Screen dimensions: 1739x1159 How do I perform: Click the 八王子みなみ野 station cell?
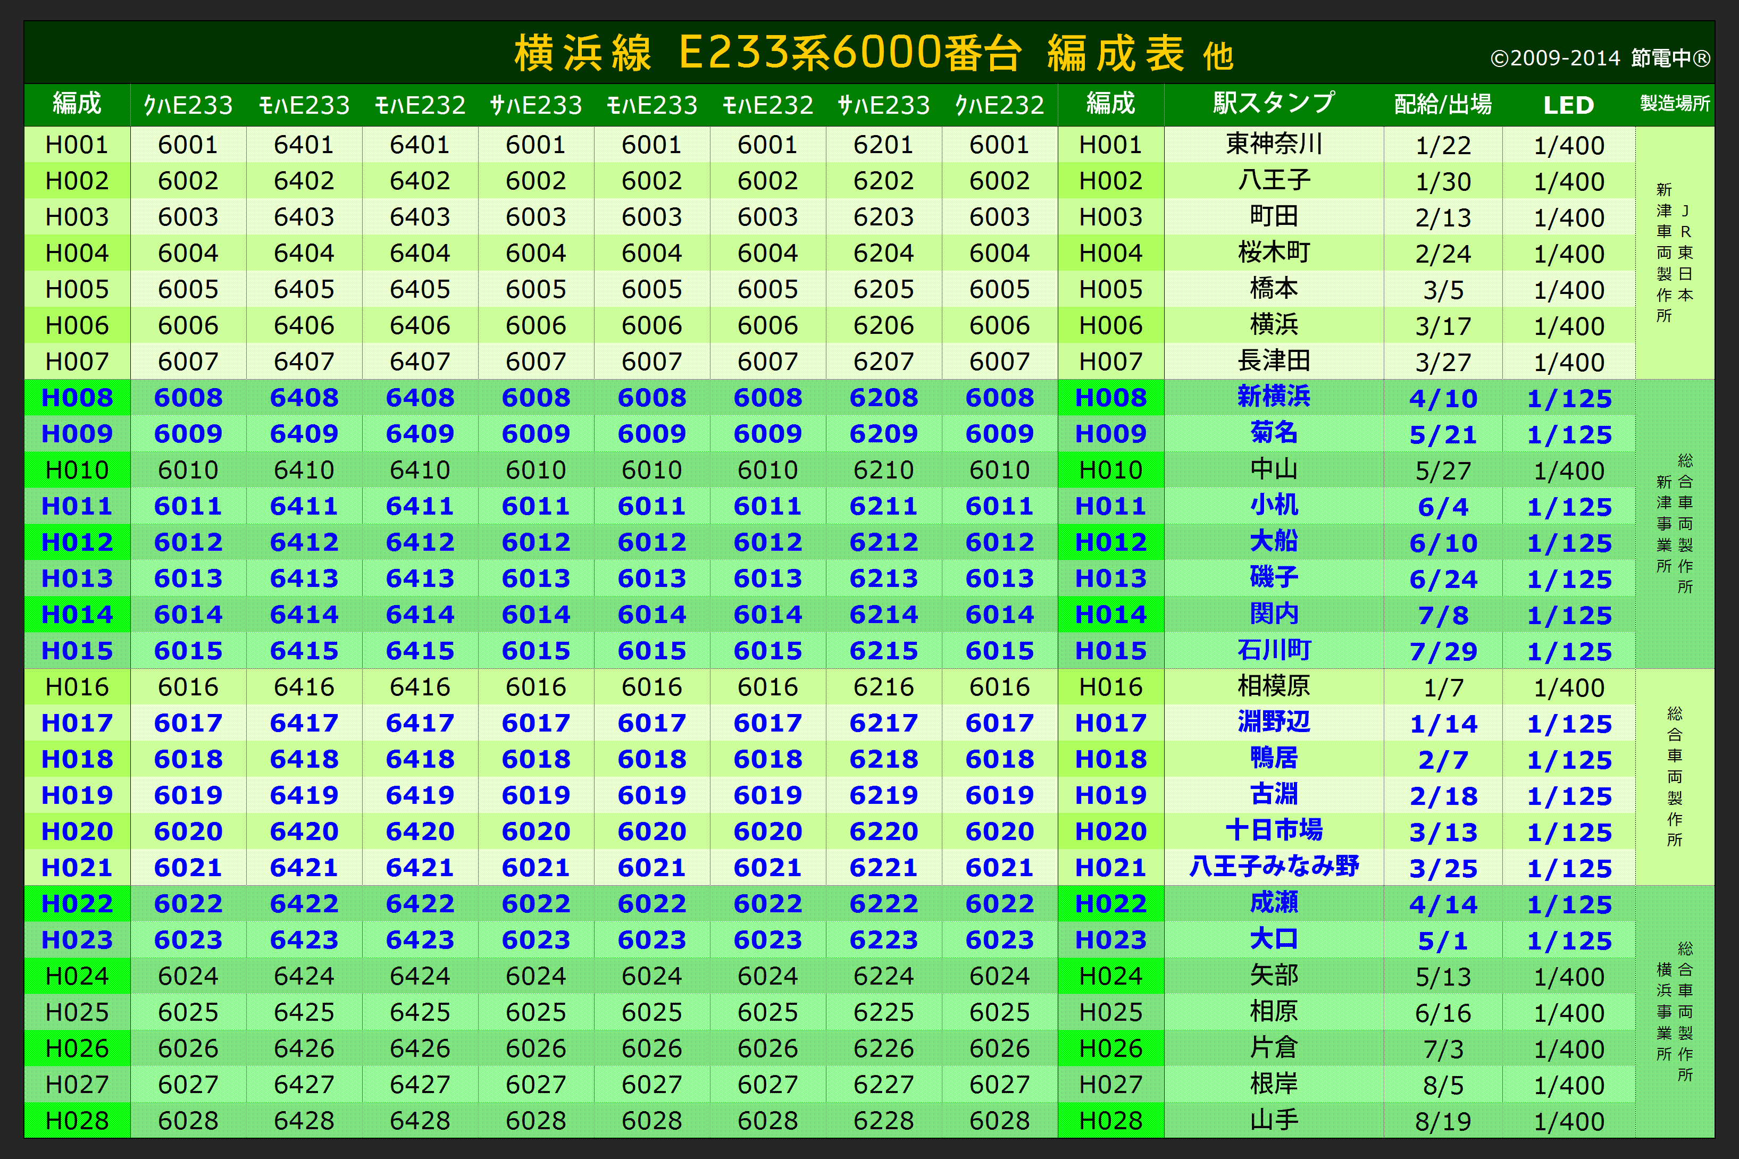pyautogui.click(x=1273, y=866)
